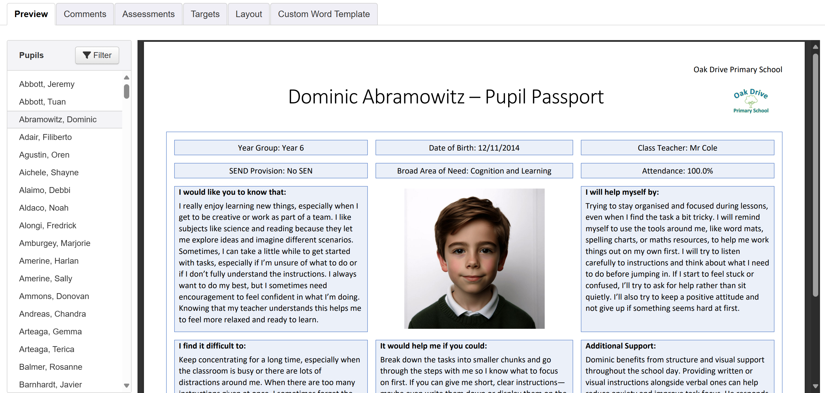Select pupil Adair, Filiberto
Image resolution: width=825 pixels, height=393 pixels.
[x=45, y=137]
